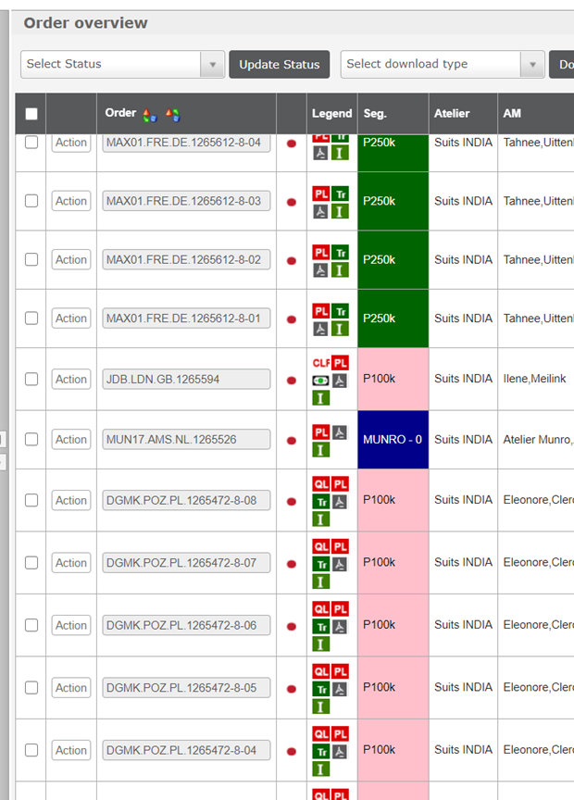The image size is (574, 800).
Task: Click the second sort icon beside Order header
Action: coord(173,116)
